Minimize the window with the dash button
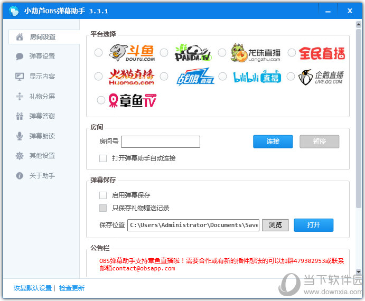 tap(328, 11)
